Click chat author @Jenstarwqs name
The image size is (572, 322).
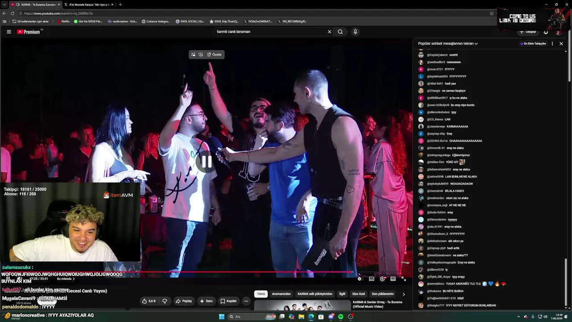tap(436, 127)
